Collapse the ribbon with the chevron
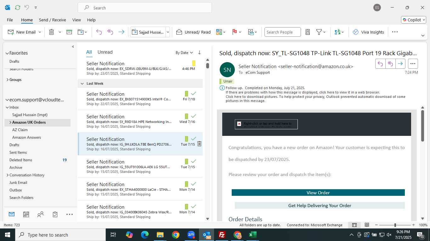This screenshot has height=241, width=430. pos(423,35)
